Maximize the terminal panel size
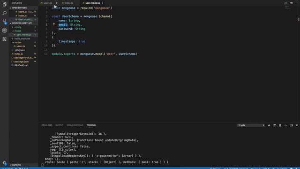This screenshot has width=300, height=169. 285,125
